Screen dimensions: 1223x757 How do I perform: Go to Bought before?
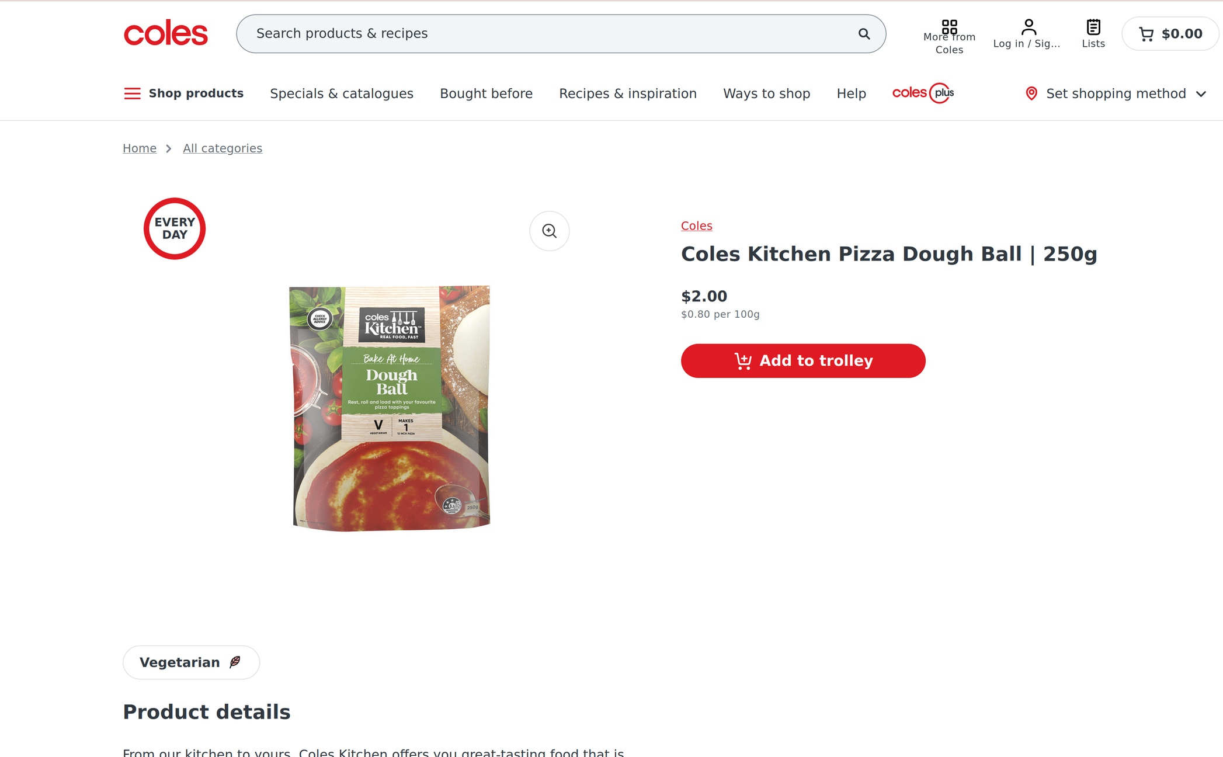(x=486, y=93)
